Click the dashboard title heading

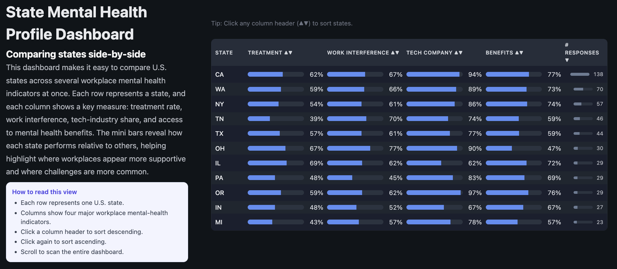tap(76, 23)
